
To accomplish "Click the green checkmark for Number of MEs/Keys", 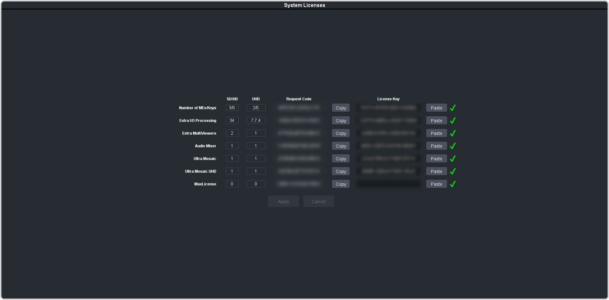I will [453, 108].
